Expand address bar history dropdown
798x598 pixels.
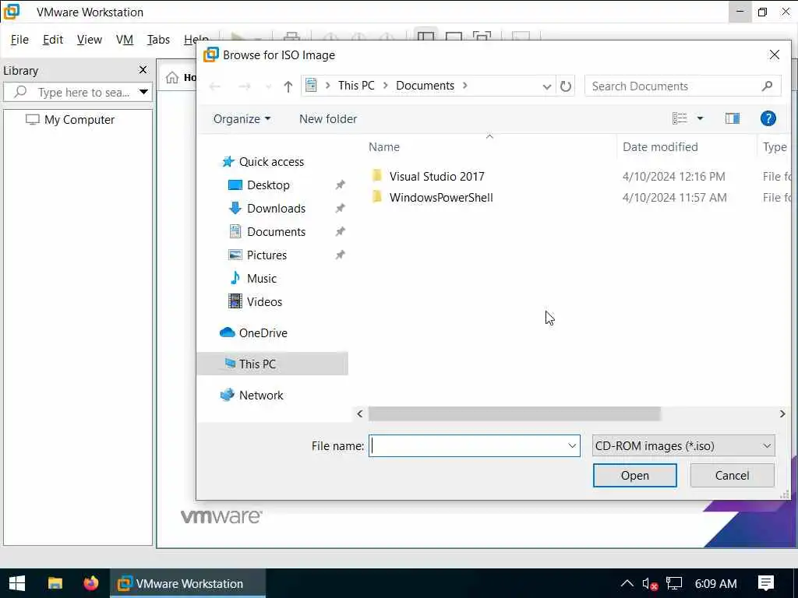click(x=546, y=86)
